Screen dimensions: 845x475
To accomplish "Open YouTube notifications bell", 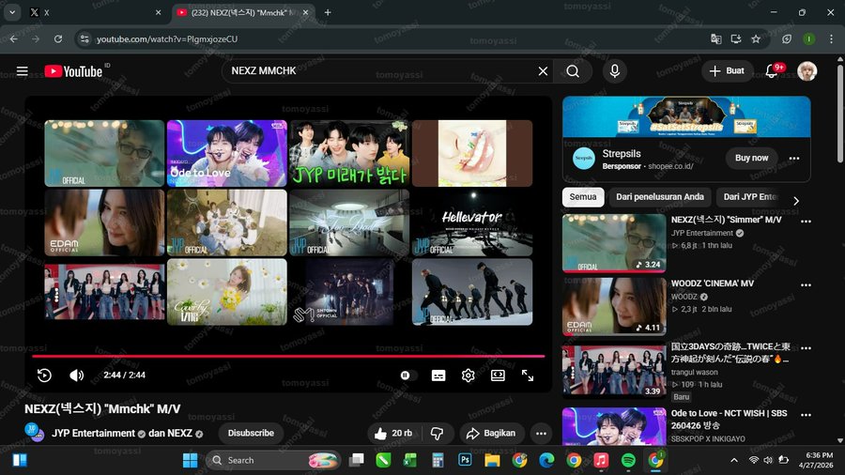I will click(772, 71).
